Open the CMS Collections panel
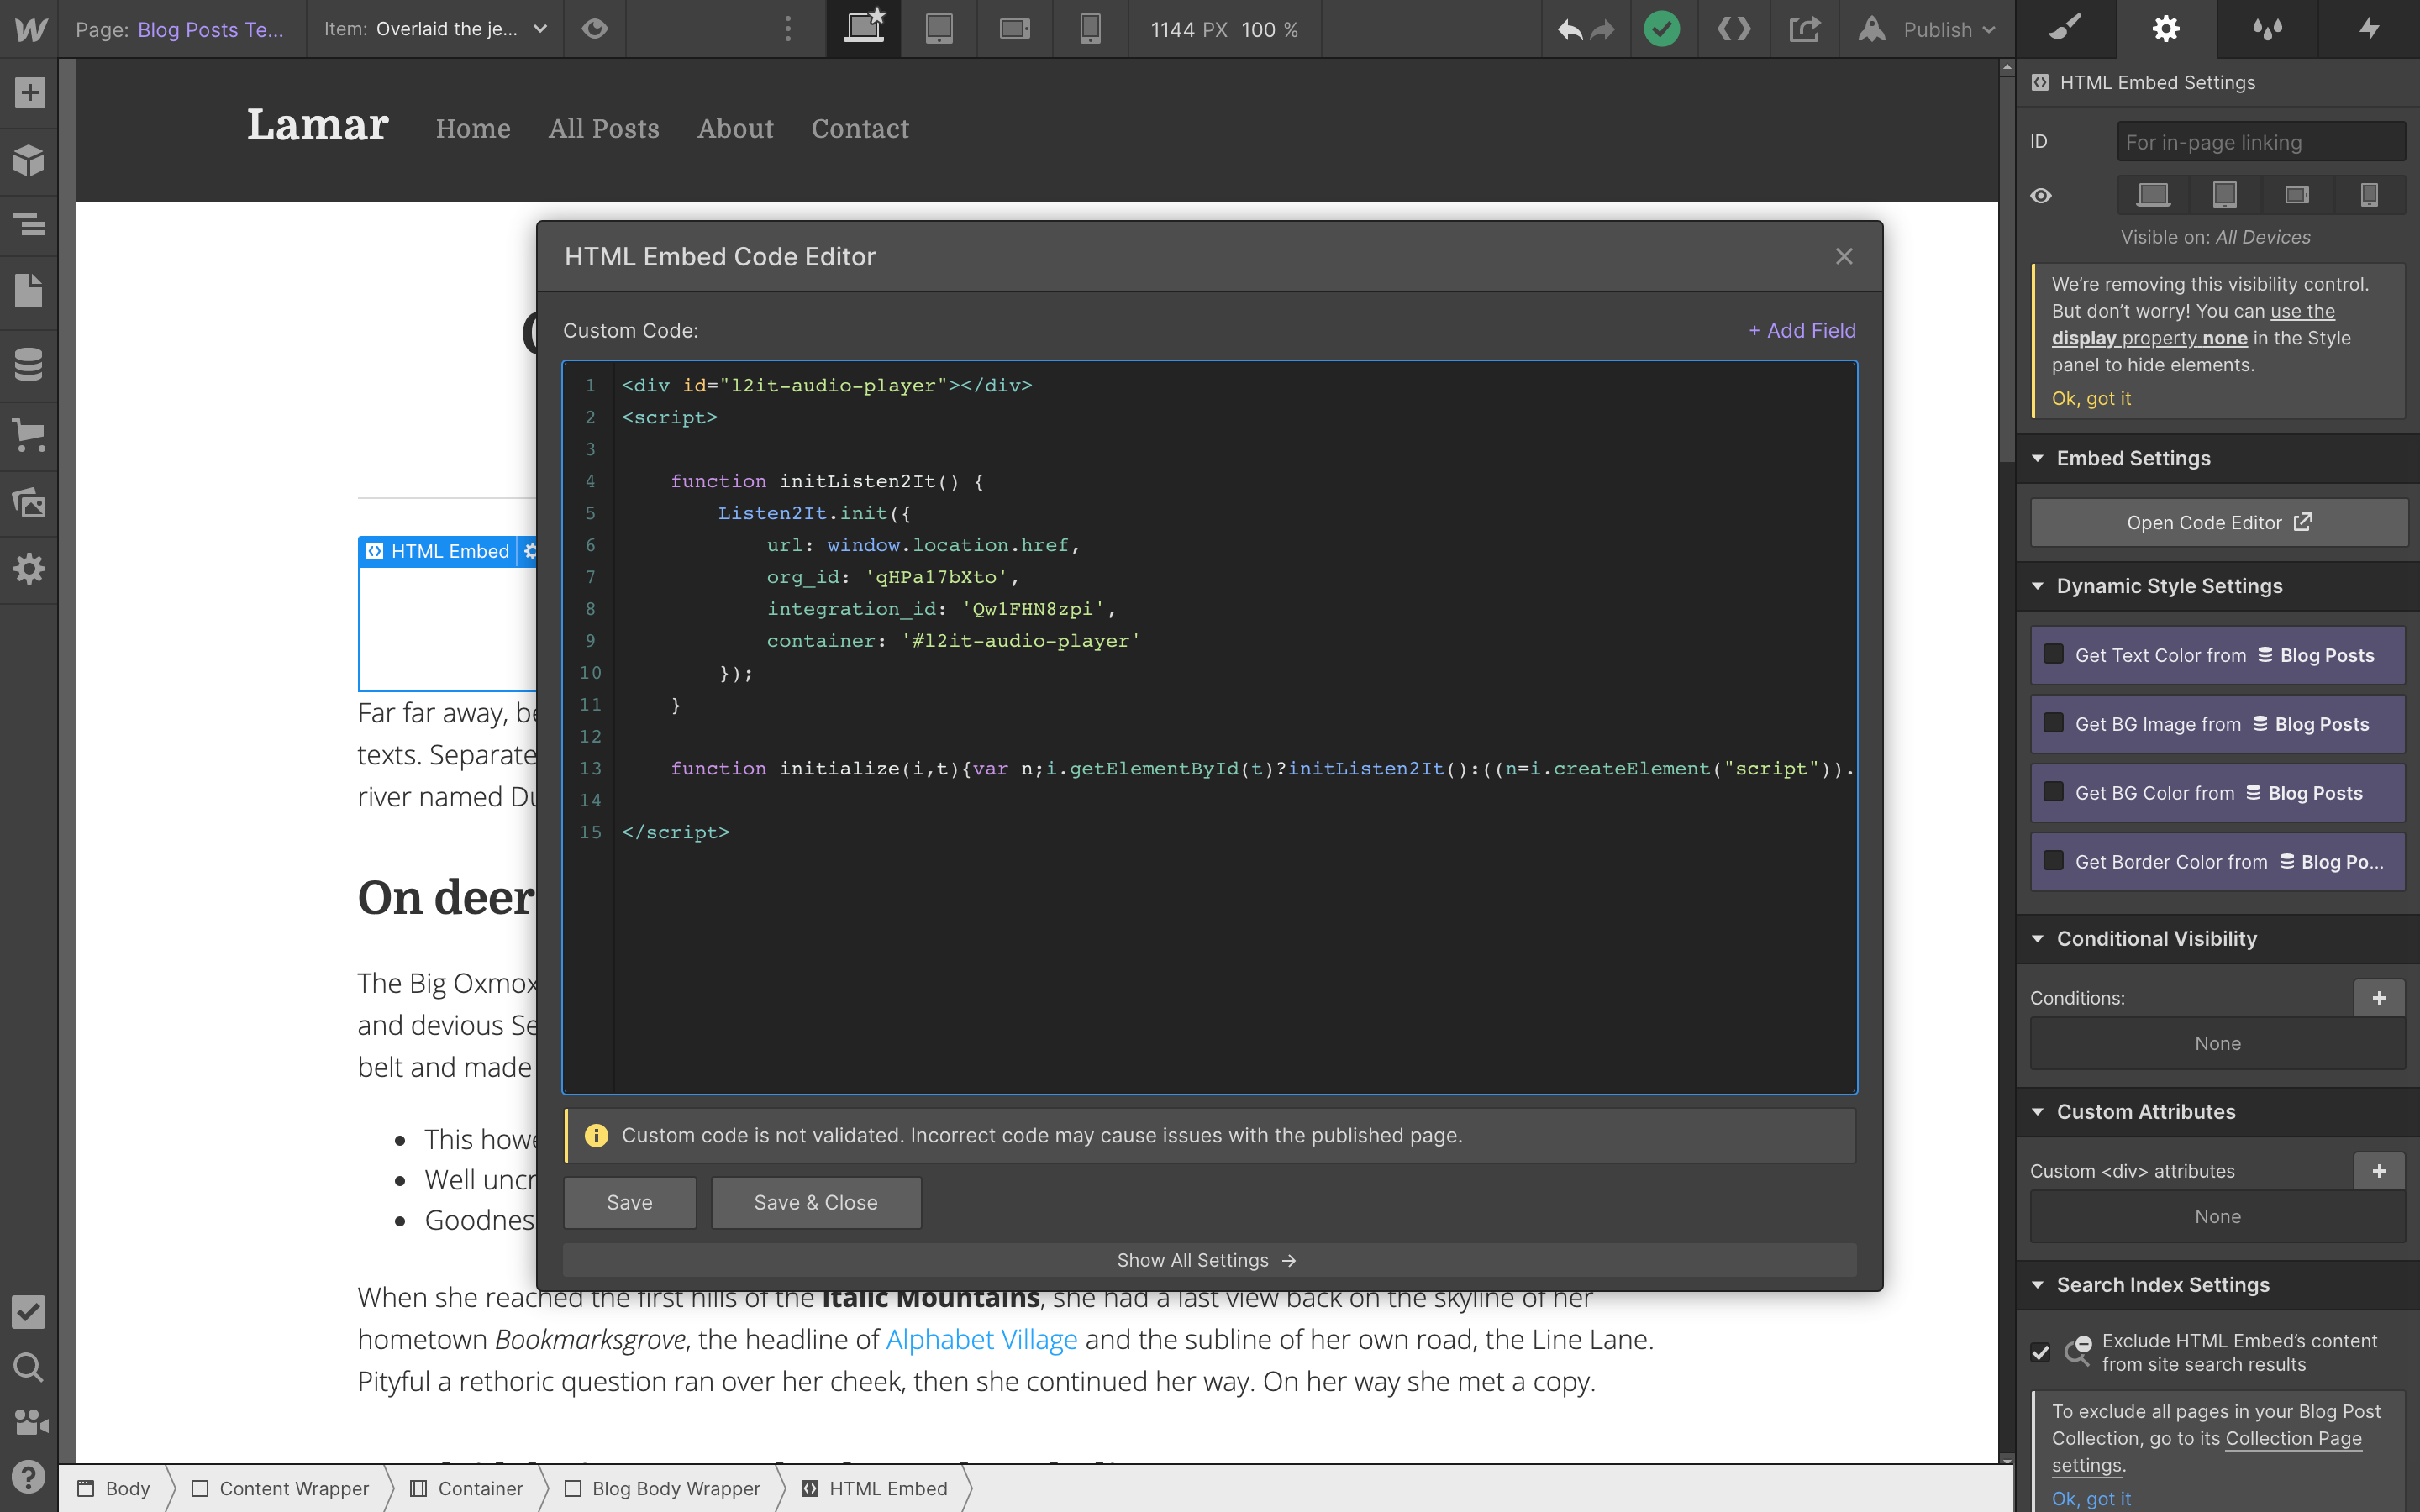Screen dimensions: 2420x1512 point(29,365)
